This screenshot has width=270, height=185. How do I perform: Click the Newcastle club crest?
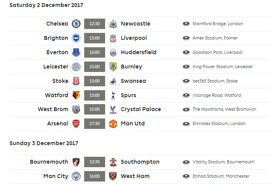click(113, 24)
